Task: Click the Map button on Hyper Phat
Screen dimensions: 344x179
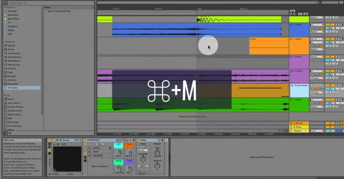Action: [x=125, y=140]
